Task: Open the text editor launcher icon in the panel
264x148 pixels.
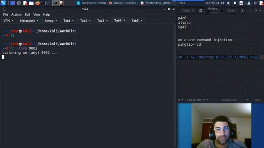Action: [x=25, y=3]
